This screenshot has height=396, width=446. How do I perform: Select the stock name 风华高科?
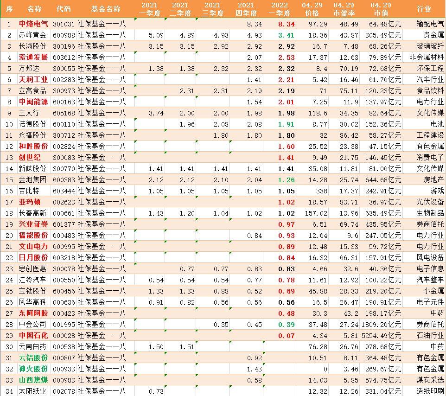[x=32, y=302]
